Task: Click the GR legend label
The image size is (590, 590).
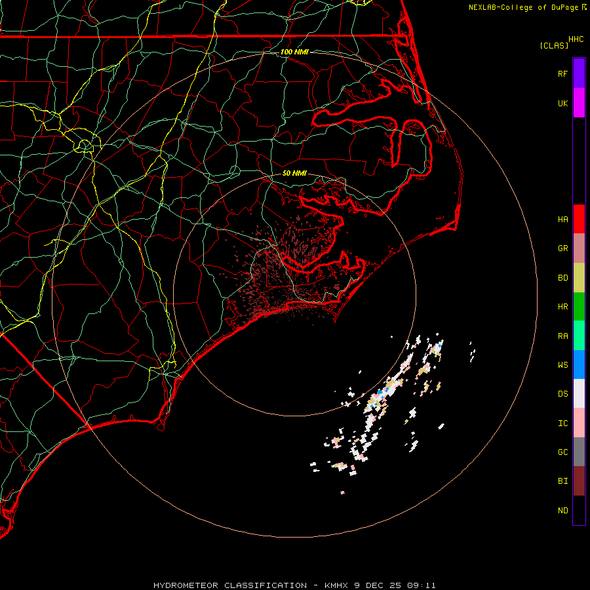Action: 562,248
